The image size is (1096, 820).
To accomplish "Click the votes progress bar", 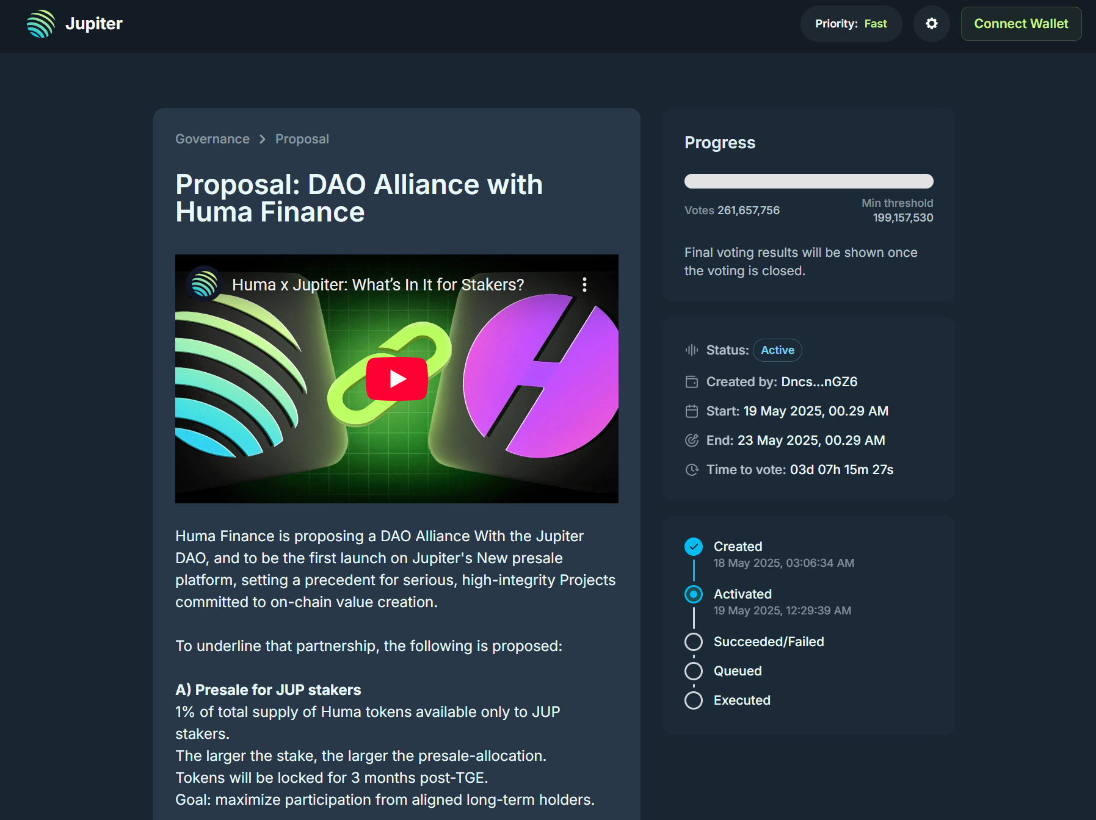I will (808, 181).
